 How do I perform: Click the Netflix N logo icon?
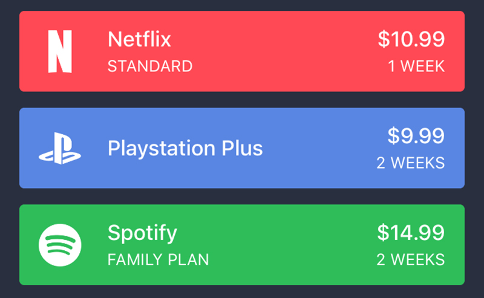(x=60, y=51)
